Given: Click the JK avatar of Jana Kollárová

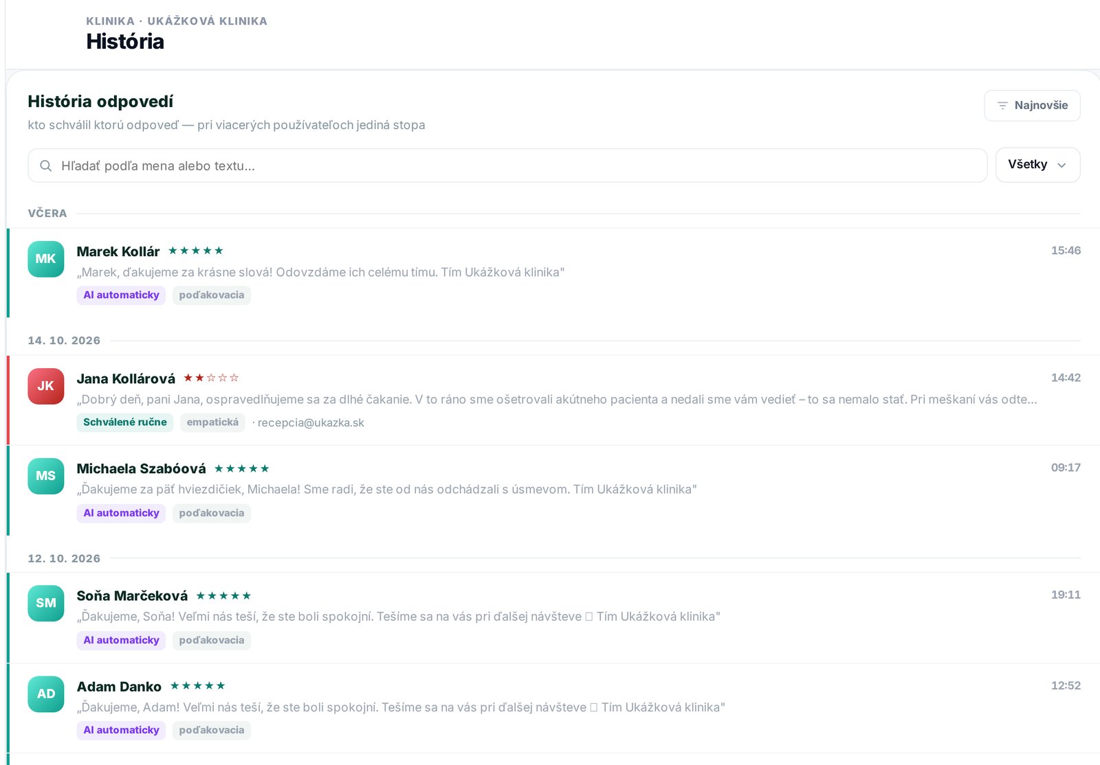Looking at the screenshot, I should pos(46,386).
